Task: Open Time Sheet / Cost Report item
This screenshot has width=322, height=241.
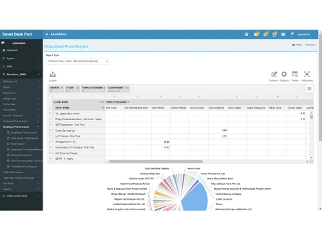Action: point(24,138)
